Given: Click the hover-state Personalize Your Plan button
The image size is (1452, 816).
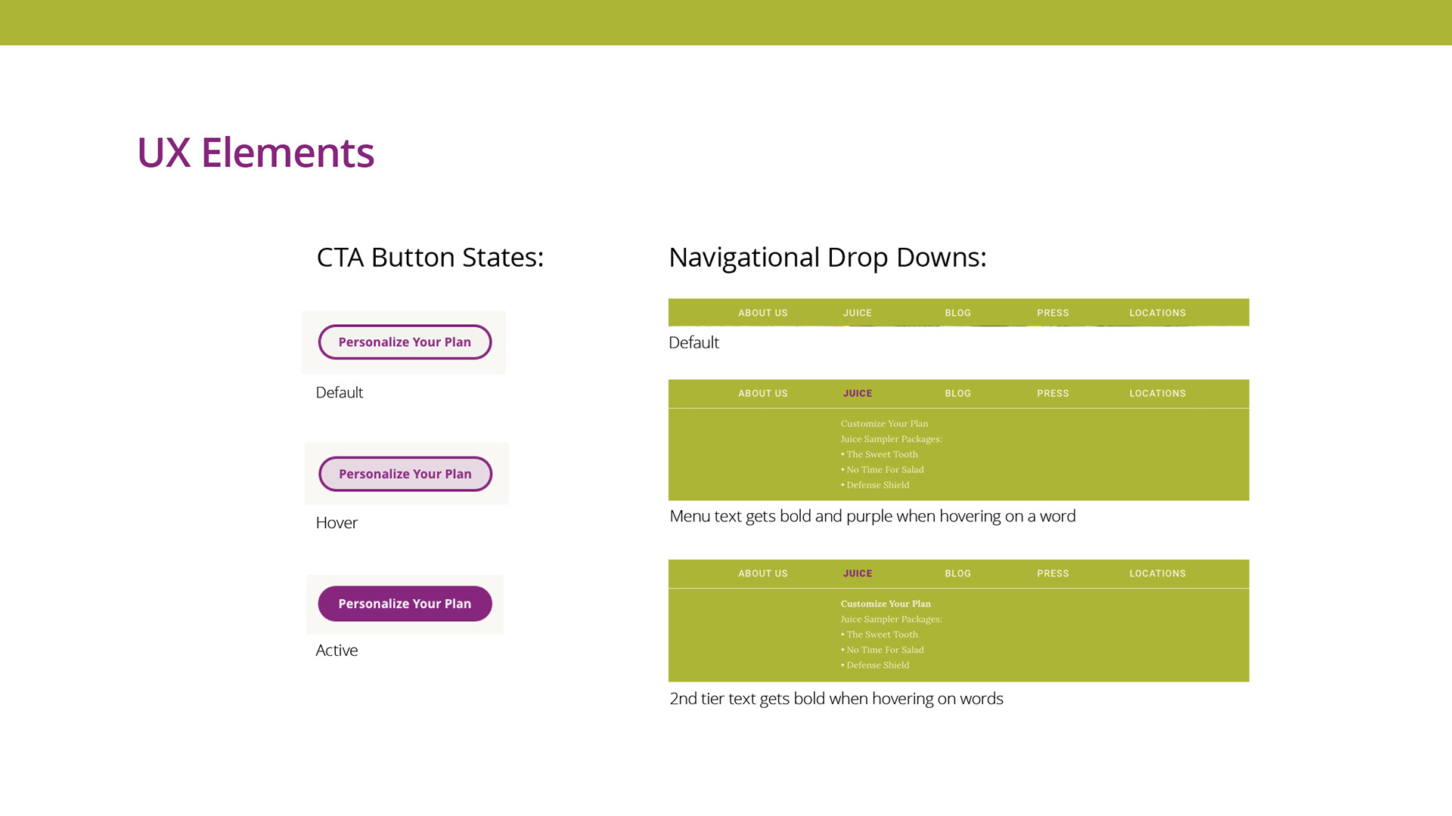Looking at the screenshot, I should pos(405,474).
